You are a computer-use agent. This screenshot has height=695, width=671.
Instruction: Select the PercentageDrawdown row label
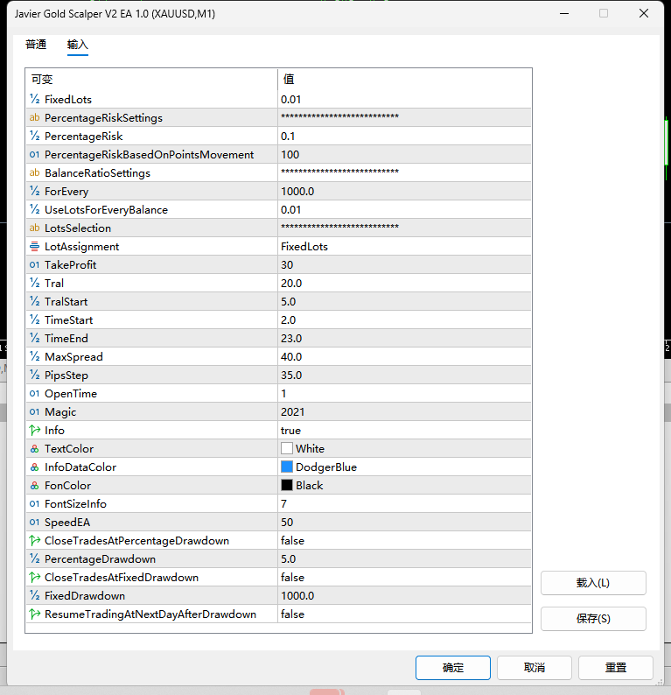point(100,559)
